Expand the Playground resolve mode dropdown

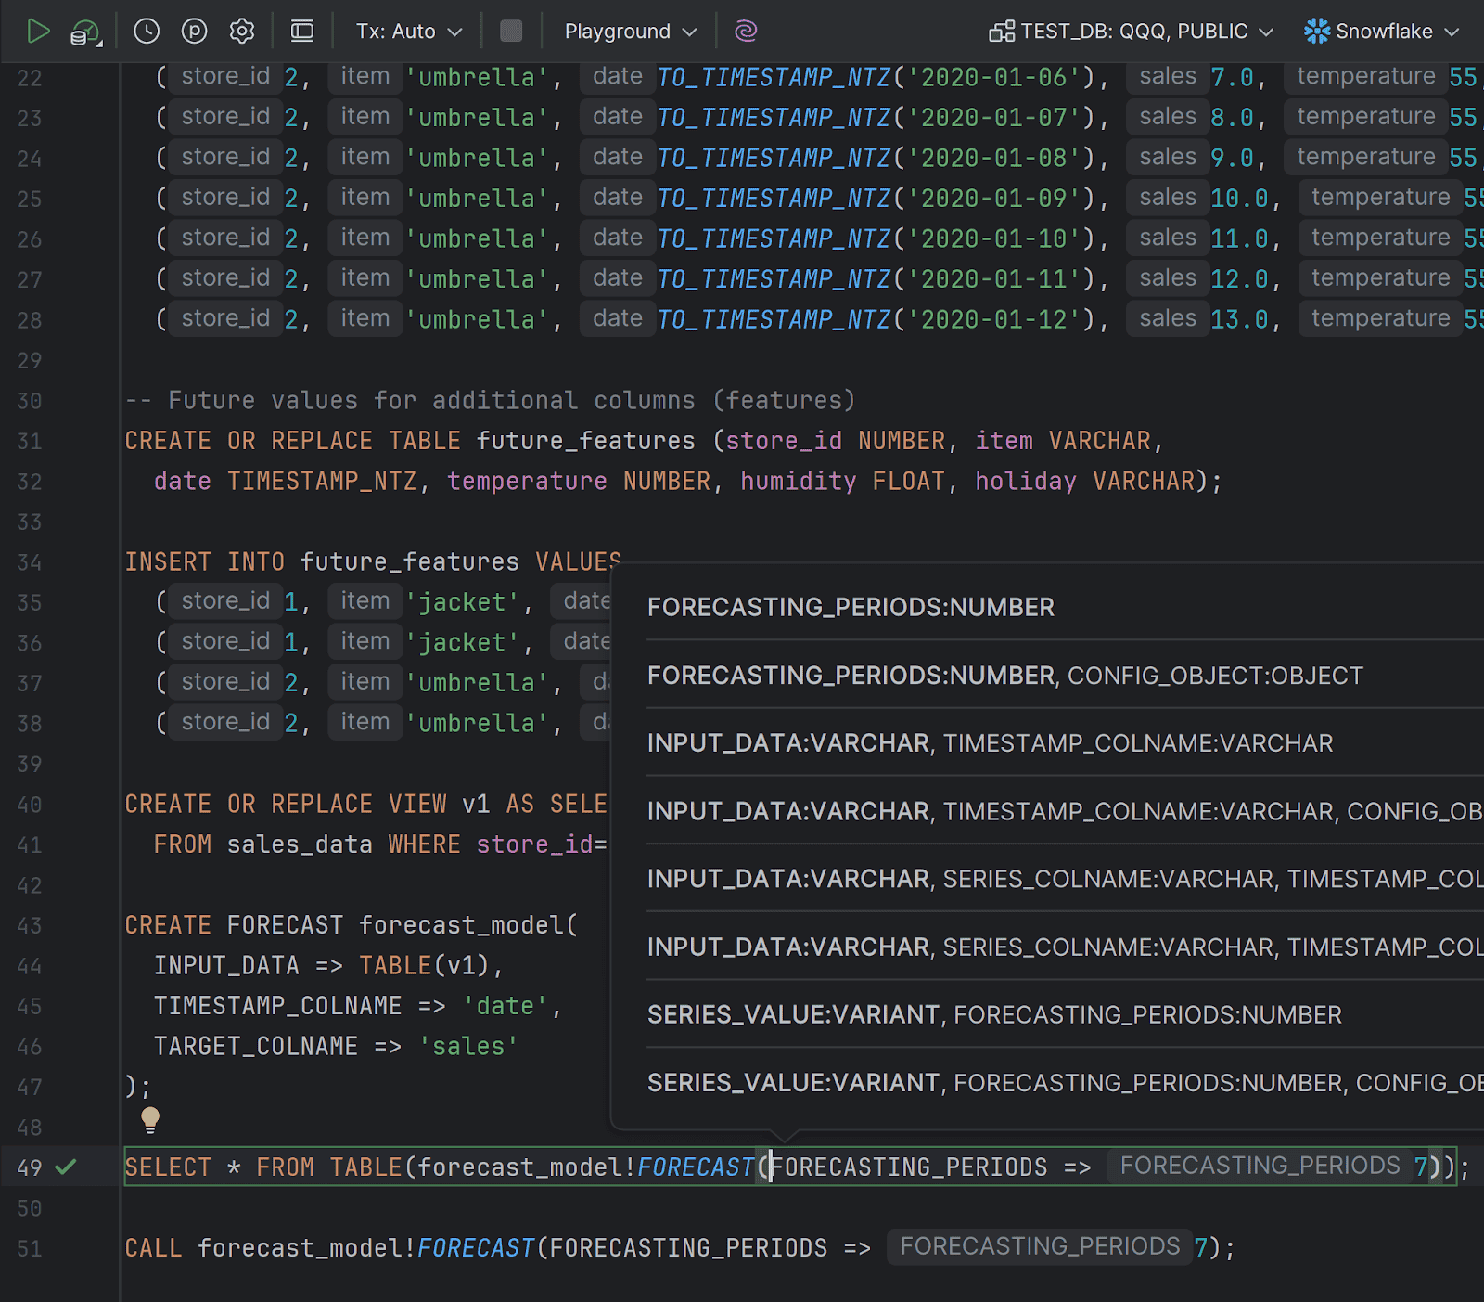click(x=630, y=32)
